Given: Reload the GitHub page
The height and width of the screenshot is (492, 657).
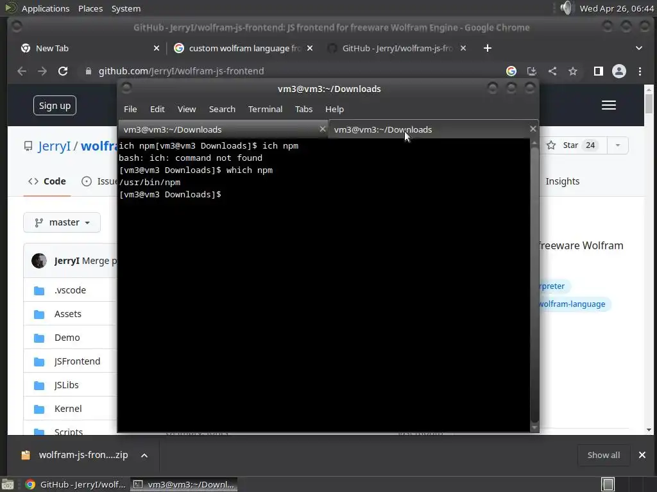Looking at the screenshot, I should click(x=63, y=71).
